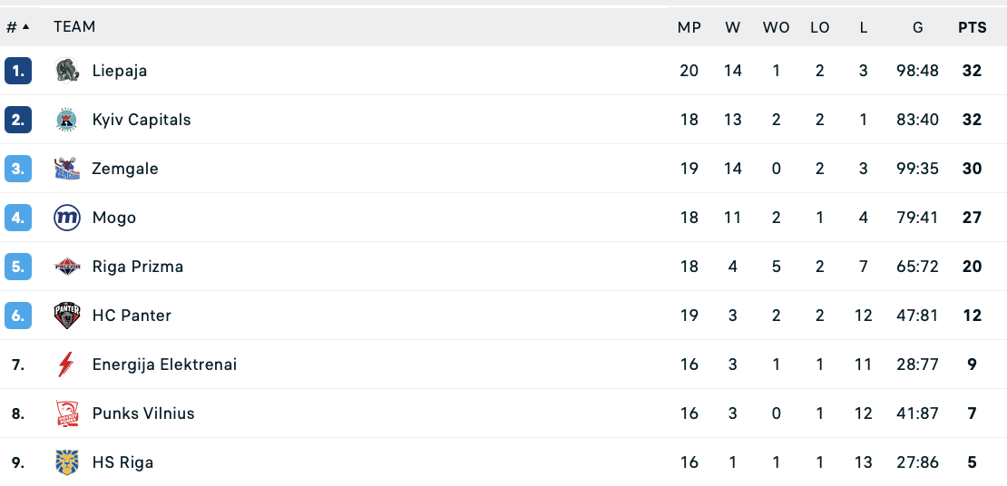
Task: Click the TEAM column header
Action: tap(74, 27)
